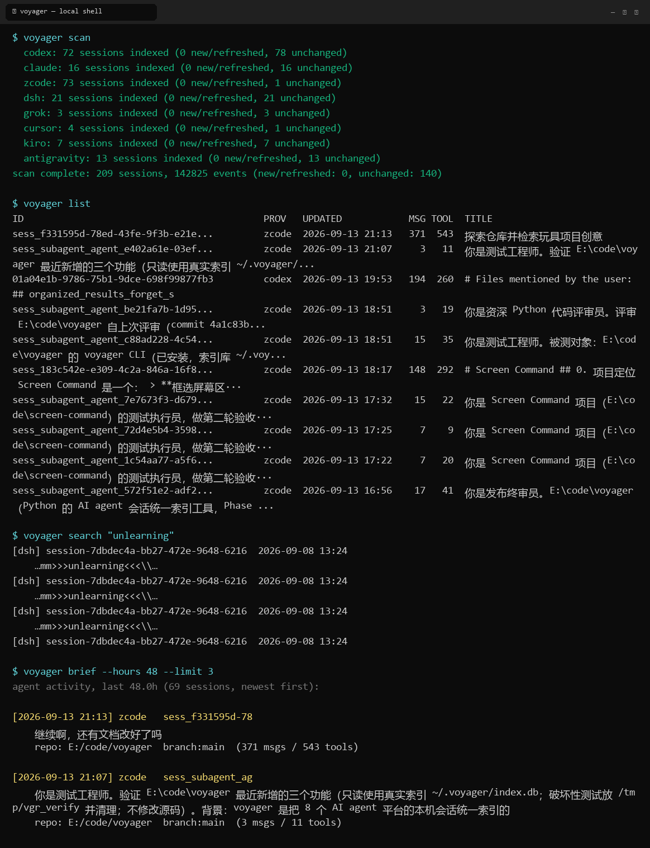This screenshot has width=650, height=848.
Task: Click the 'PROV' column header
Action: click(x=275, y=219)
